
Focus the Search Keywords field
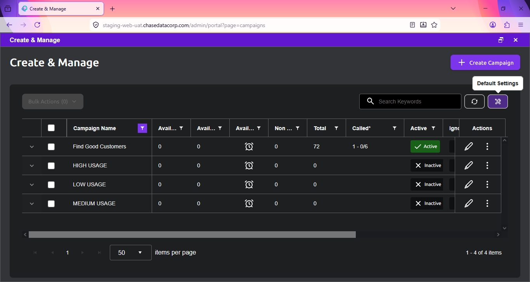click(x=410, y=101)
